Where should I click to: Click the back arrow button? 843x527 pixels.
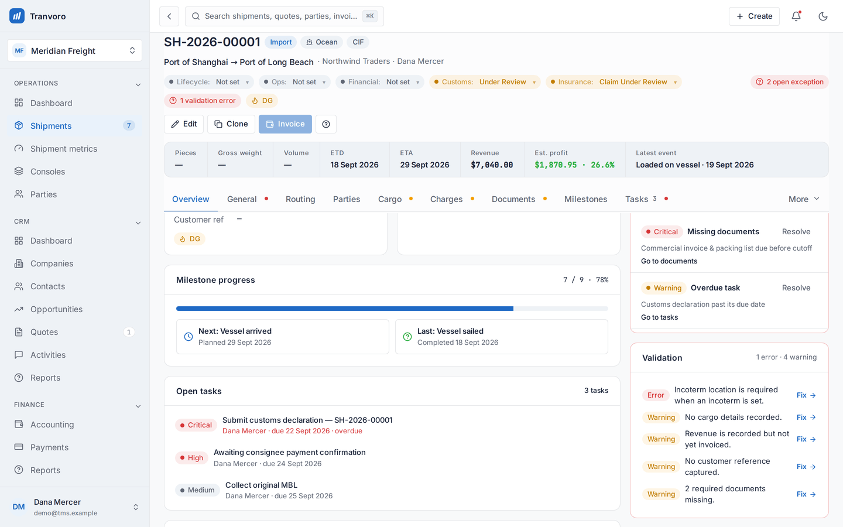[169, 16]
